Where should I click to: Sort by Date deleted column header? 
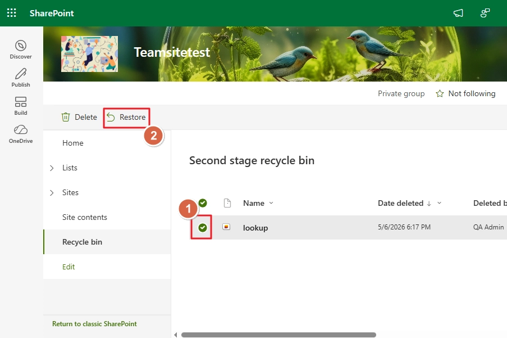coord(401,203)
